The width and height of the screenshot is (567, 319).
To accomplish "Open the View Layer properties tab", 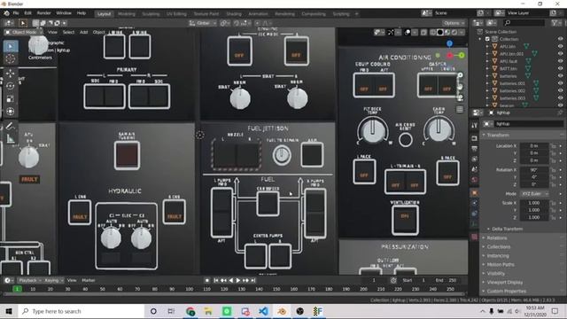I will pos(475,159).
